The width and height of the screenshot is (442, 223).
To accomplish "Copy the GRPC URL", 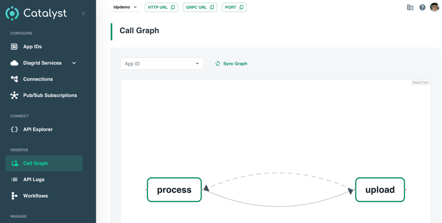I will tap(200, 7).
